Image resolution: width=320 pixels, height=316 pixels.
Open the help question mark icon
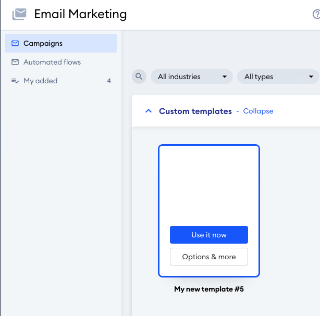click(316, 14)
